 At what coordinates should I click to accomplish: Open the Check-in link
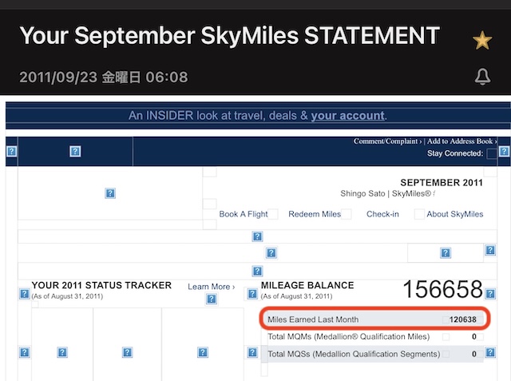(382, 214)
